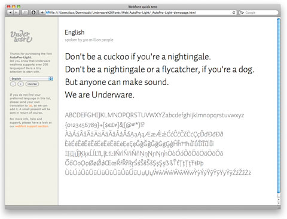The image size is (287, 219).
Task: Toggle the inverse color button
Action: [x=32, y=84]
